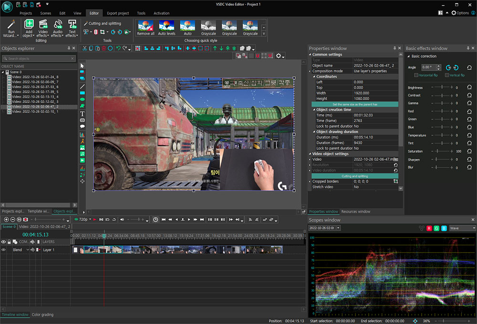
Task: Apply the Auto levels quick style
Action: 166,27
